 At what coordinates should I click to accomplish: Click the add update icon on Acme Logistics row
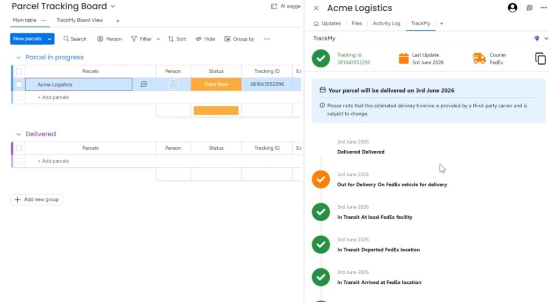point(144,84)
